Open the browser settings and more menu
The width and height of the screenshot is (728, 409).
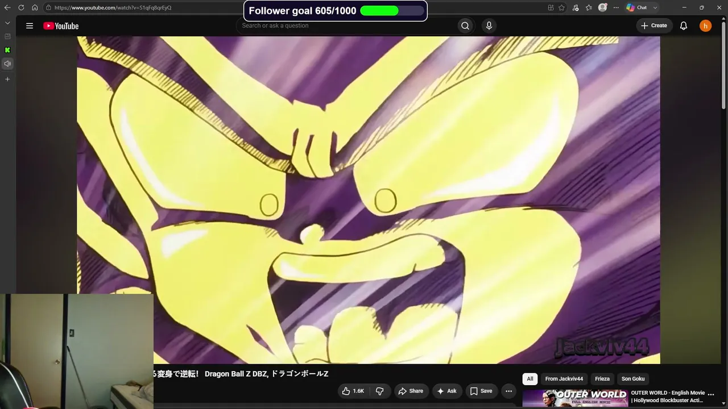(x=616, y=7)
